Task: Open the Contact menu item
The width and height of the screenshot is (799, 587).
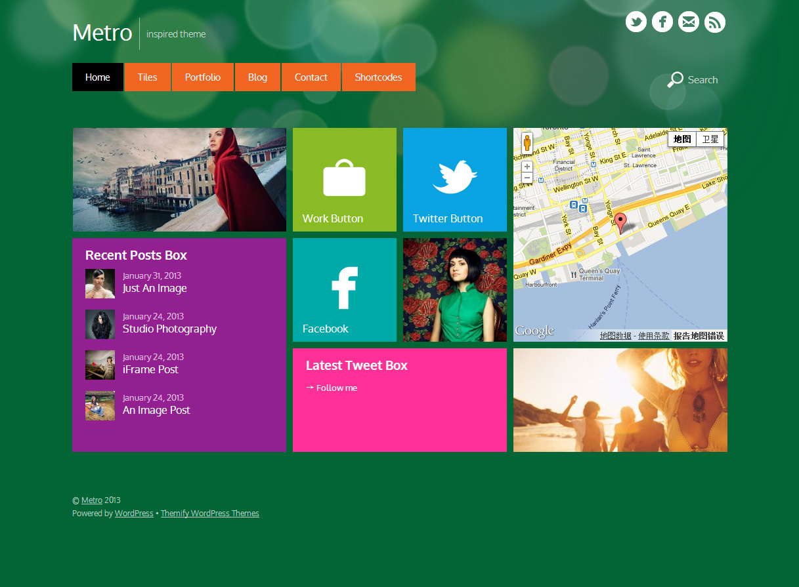Action: (311, 77)
